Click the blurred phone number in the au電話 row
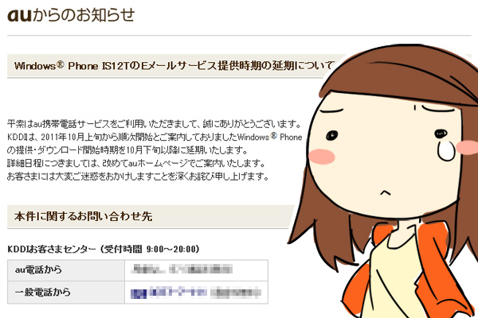 coord(182,270)
